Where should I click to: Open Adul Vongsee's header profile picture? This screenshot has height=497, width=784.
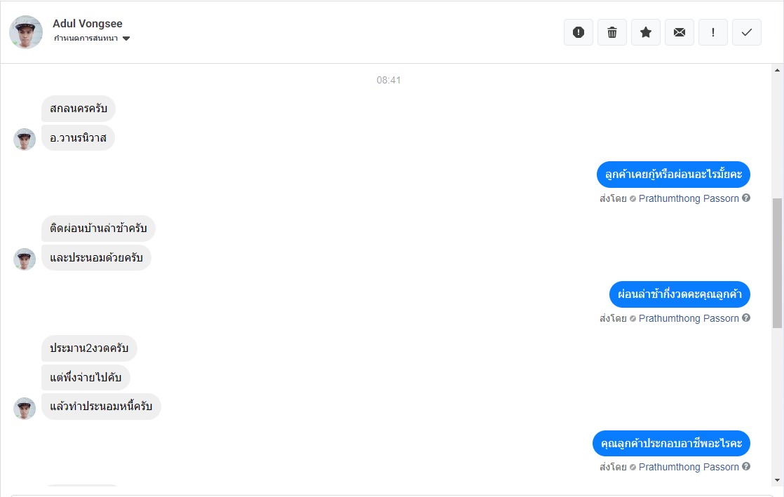[26, 32]
